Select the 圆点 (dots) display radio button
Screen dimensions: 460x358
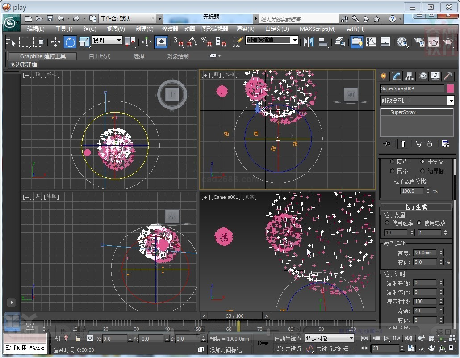(x=393, y=162)
